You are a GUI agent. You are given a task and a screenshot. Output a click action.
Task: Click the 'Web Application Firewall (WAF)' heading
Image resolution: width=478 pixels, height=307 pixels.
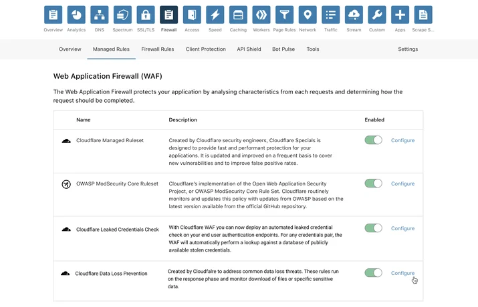pyautogui.click(x=108, y=76)
